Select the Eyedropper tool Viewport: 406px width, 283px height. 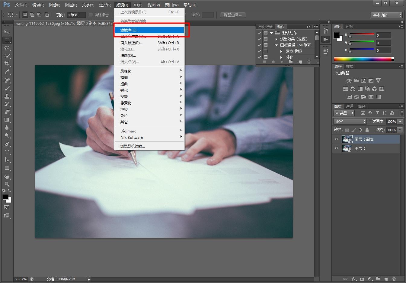tap(7, 72)
